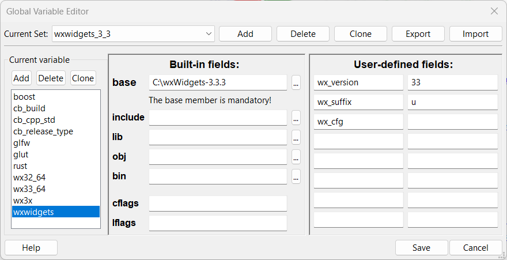
Task: Click the Add set button
Action: pos(245,34)
